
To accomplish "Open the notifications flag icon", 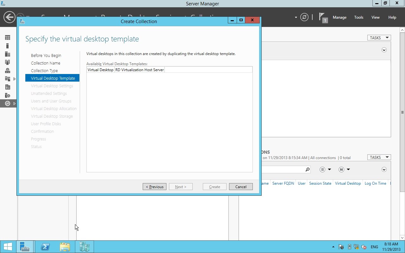I will [323, 17].
